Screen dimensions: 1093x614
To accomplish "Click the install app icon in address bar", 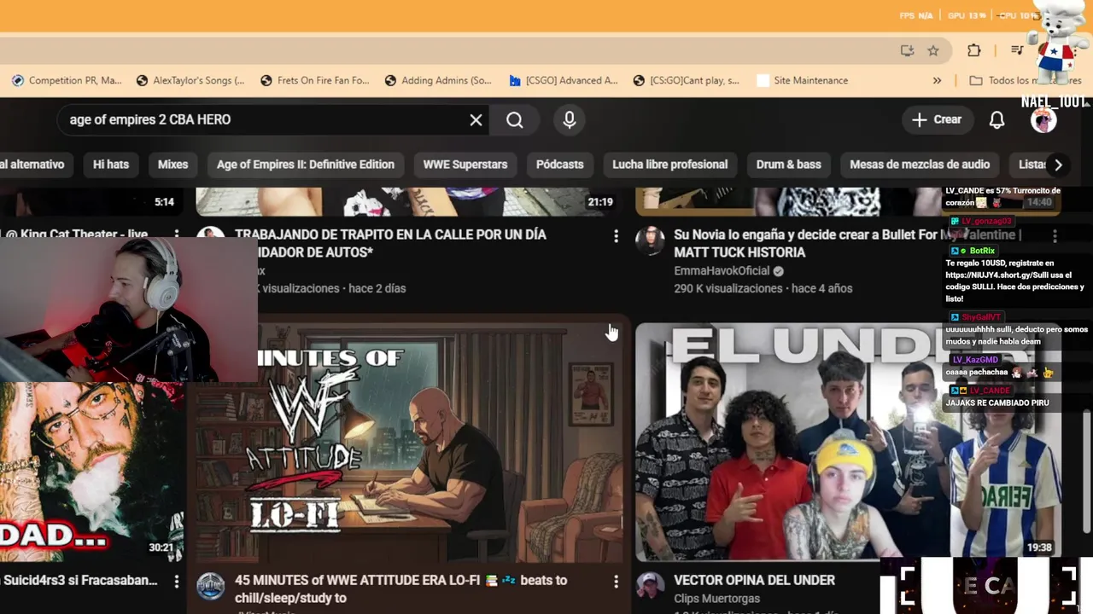I will (908, 50).
